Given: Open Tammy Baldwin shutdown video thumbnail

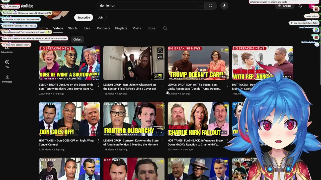Looking at the screenshot, I should click(69, 63).
